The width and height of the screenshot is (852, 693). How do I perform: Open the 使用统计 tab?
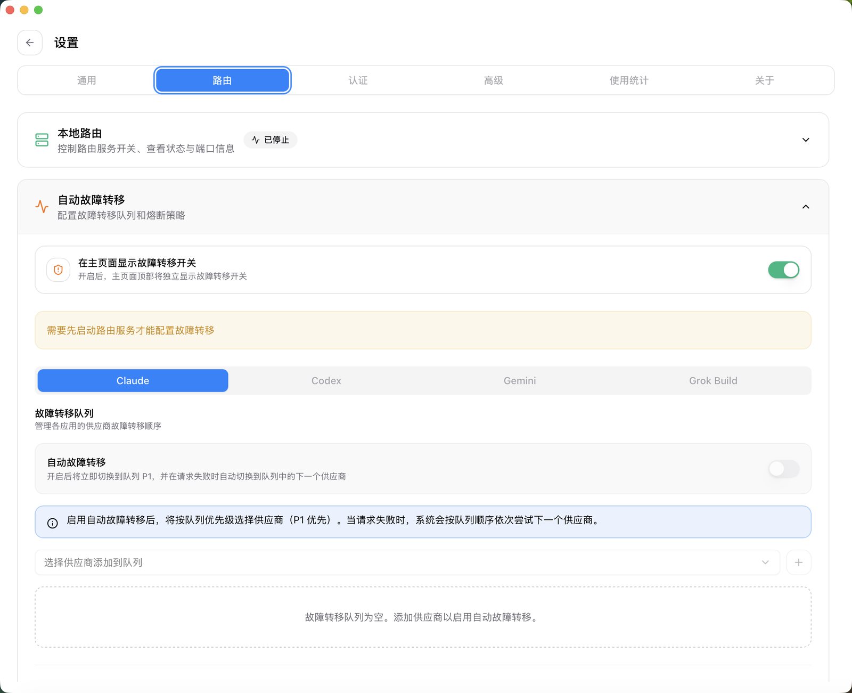point(629,80)
